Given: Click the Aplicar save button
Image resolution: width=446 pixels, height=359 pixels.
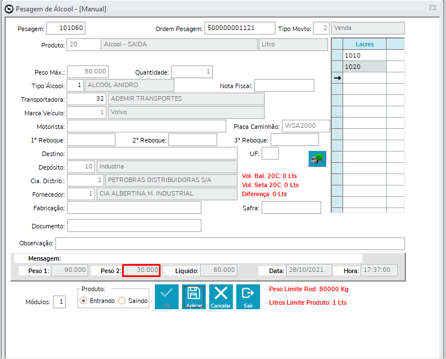Looking at the screenshot, I should (x=194, y=297).
